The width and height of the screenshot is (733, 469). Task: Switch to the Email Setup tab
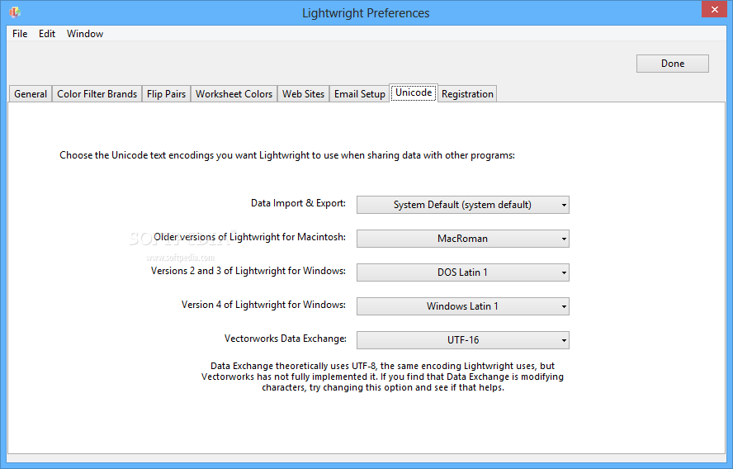click(360, 94)
